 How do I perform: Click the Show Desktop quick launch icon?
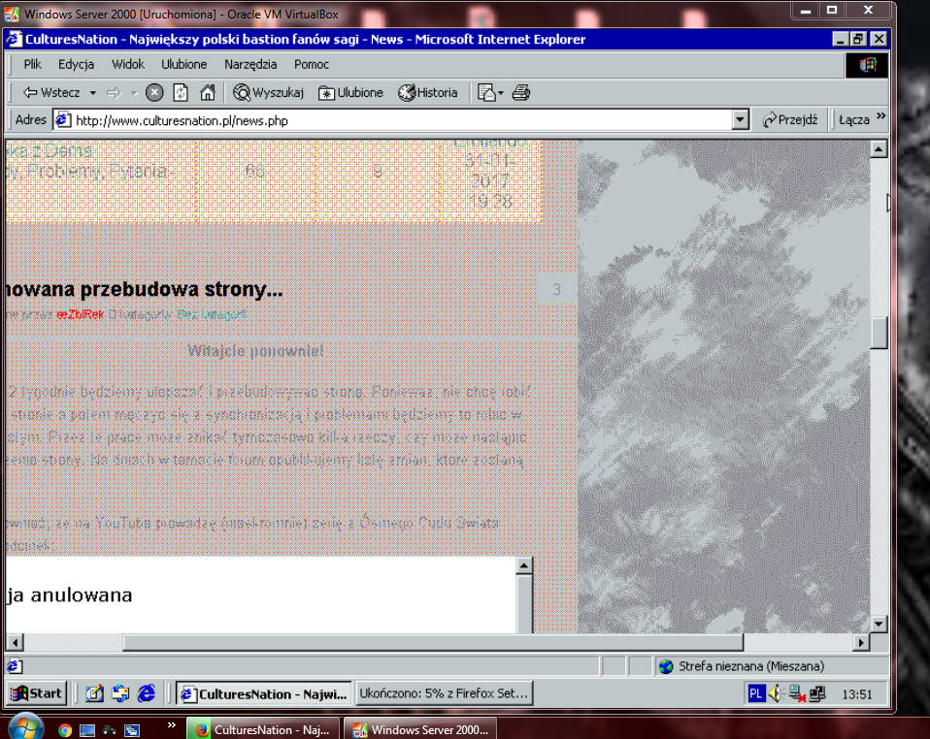[x=94, y=693]
